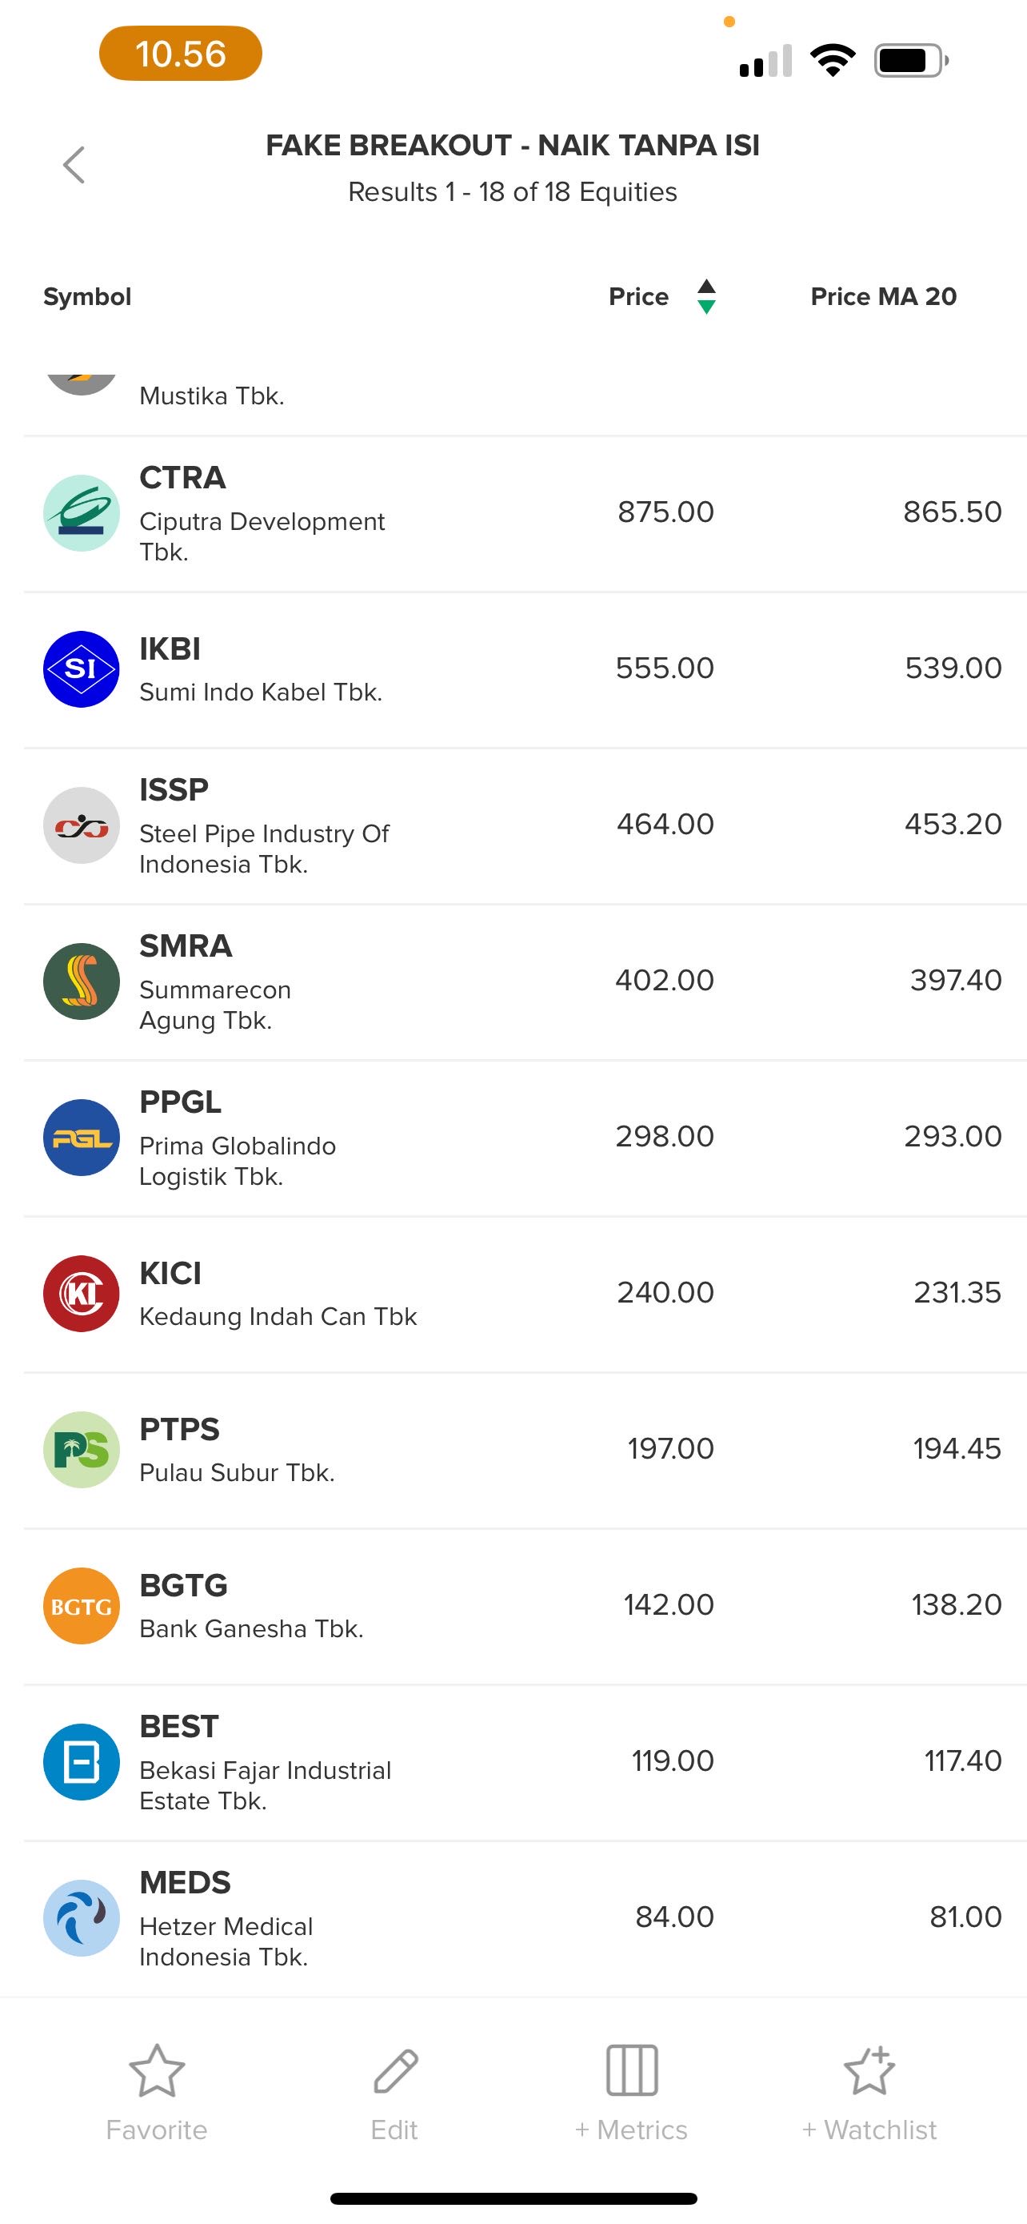Tap the MEDS Hetzer Medical logo
The width and height of the screenshot is (1027, 2224).
click(x=81, y=1918)
